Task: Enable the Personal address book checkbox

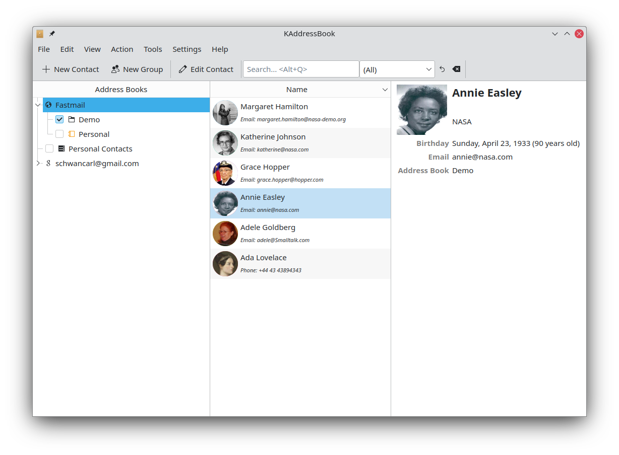Action: [59, 134]
